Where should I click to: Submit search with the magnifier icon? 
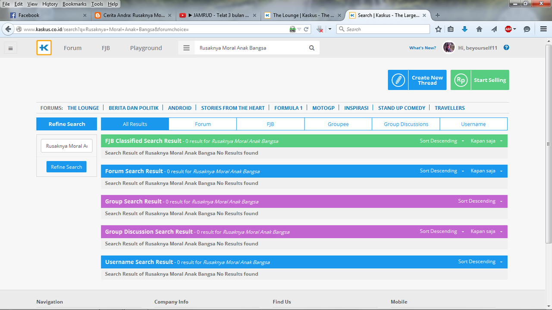click(312, 48)
